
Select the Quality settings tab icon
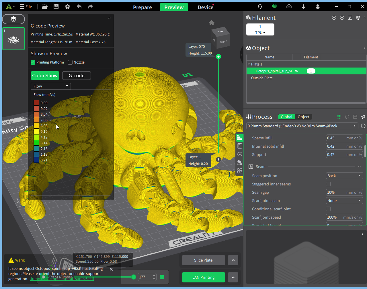[x=240, y=138]
